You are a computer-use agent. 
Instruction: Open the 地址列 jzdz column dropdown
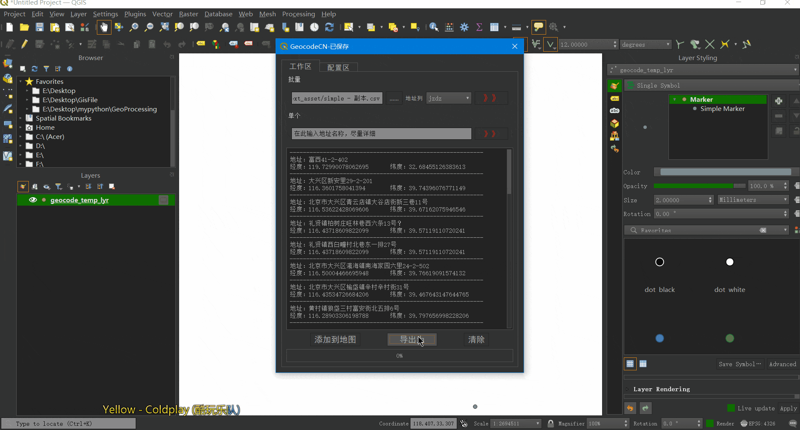(449, 98)
